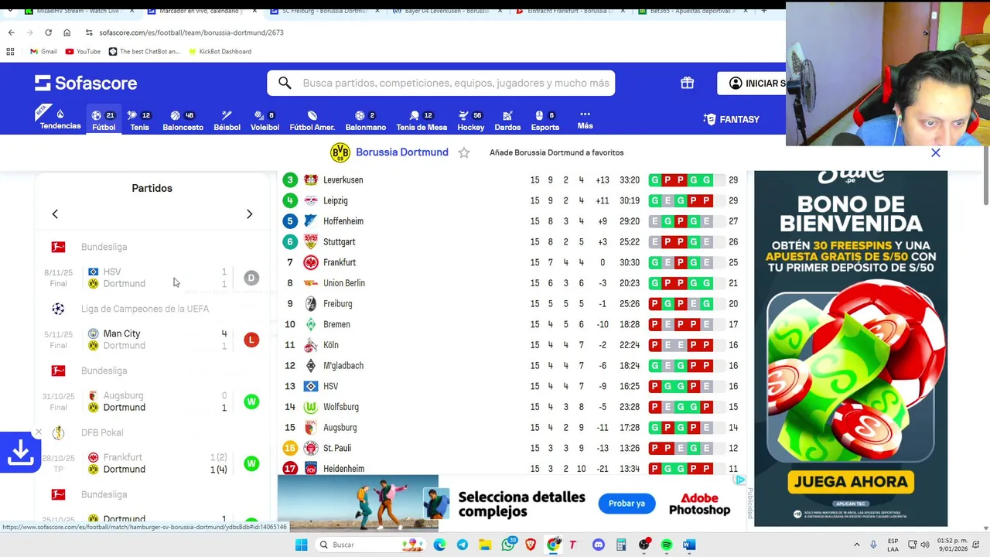The height and width of the screenshot is (557, 990).
Task: Click the blue download floating button
Action: click(20, 453)
